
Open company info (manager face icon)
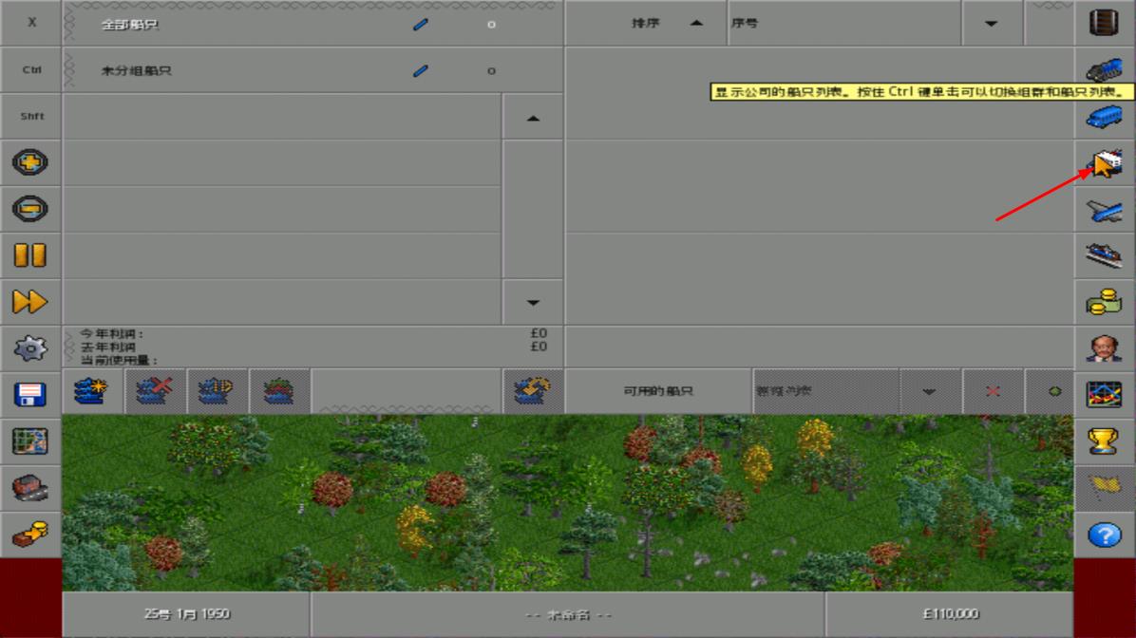[1105, 348]
